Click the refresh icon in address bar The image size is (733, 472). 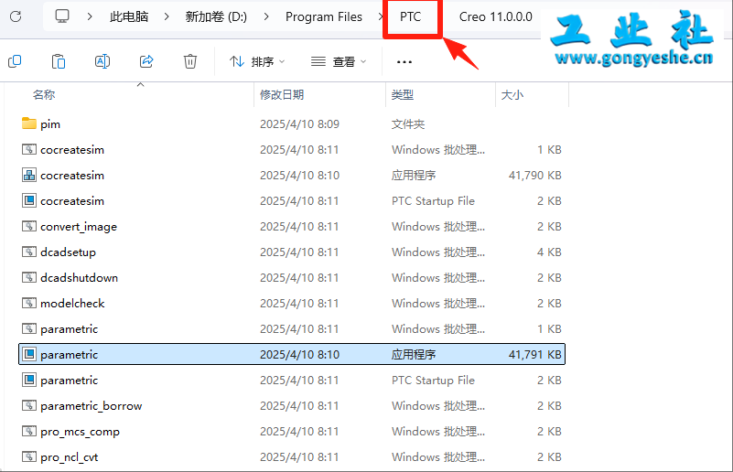(x=16, y=16)
